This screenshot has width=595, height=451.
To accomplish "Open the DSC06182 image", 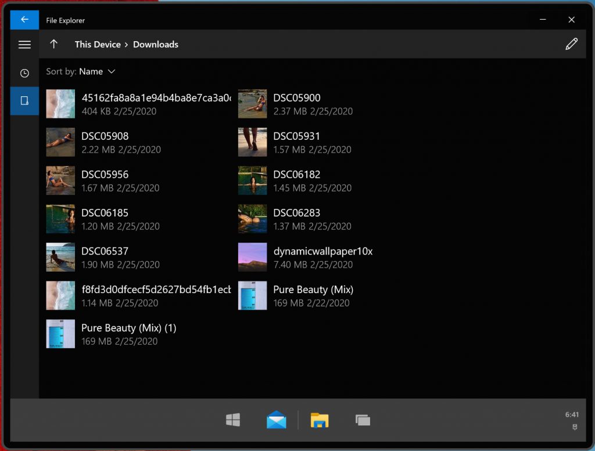I will click(x=296, y=181).
